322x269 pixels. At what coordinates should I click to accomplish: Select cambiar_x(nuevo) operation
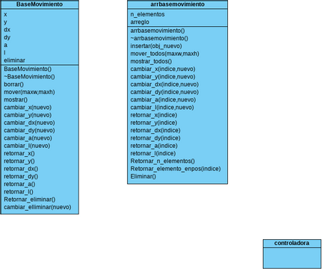tap(28, 108)
